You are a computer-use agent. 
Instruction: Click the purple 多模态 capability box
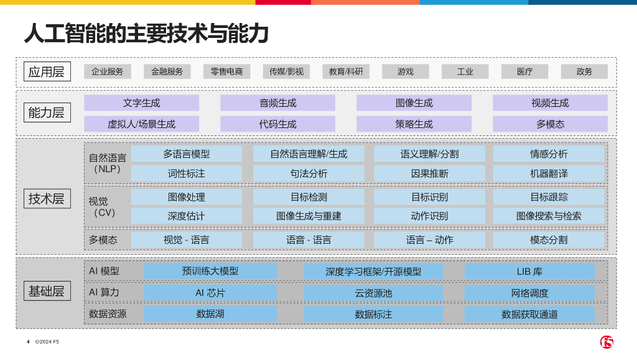[x=550, y=124]
